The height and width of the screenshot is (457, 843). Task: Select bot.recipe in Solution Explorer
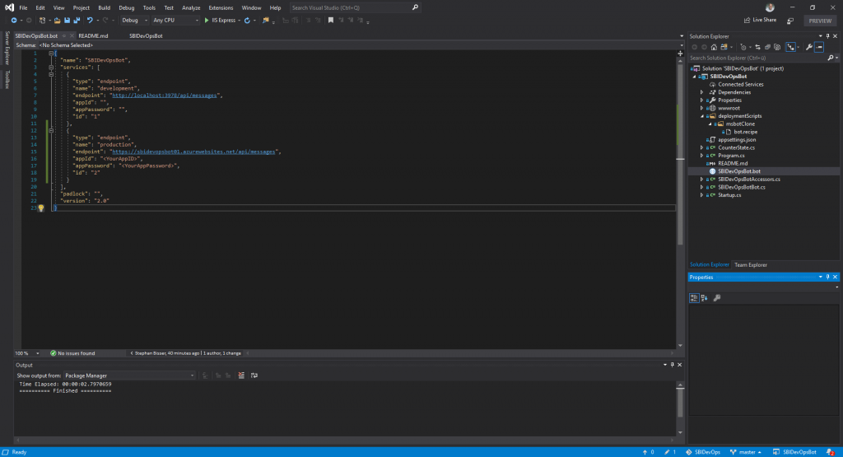745,132
